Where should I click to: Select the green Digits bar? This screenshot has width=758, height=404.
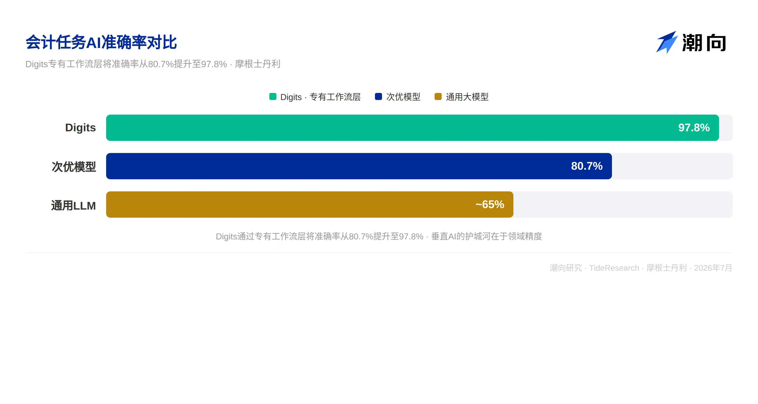pyautogui.click(x=412, y=128)
